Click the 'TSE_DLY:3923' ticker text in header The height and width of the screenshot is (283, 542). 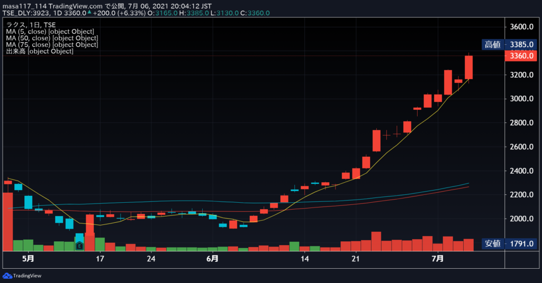pos(26,13)
